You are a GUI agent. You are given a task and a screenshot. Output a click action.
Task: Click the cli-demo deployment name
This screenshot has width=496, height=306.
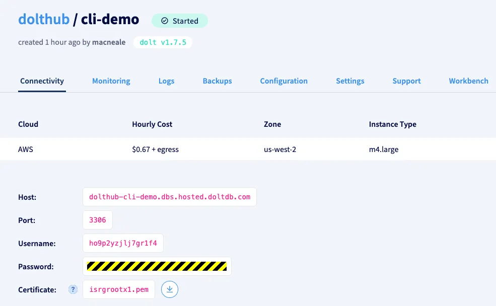[x=110, y=20]
